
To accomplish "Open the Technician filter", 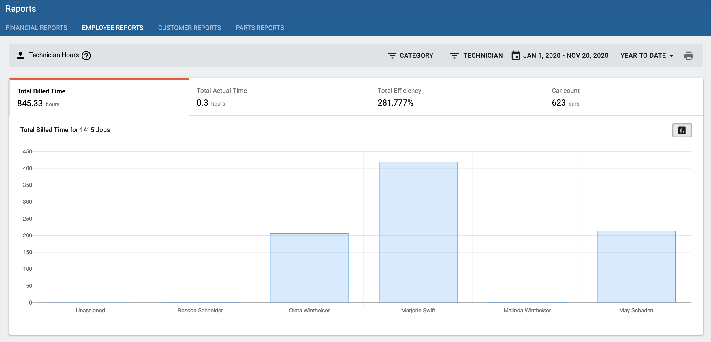I will [x=476, y=55].
